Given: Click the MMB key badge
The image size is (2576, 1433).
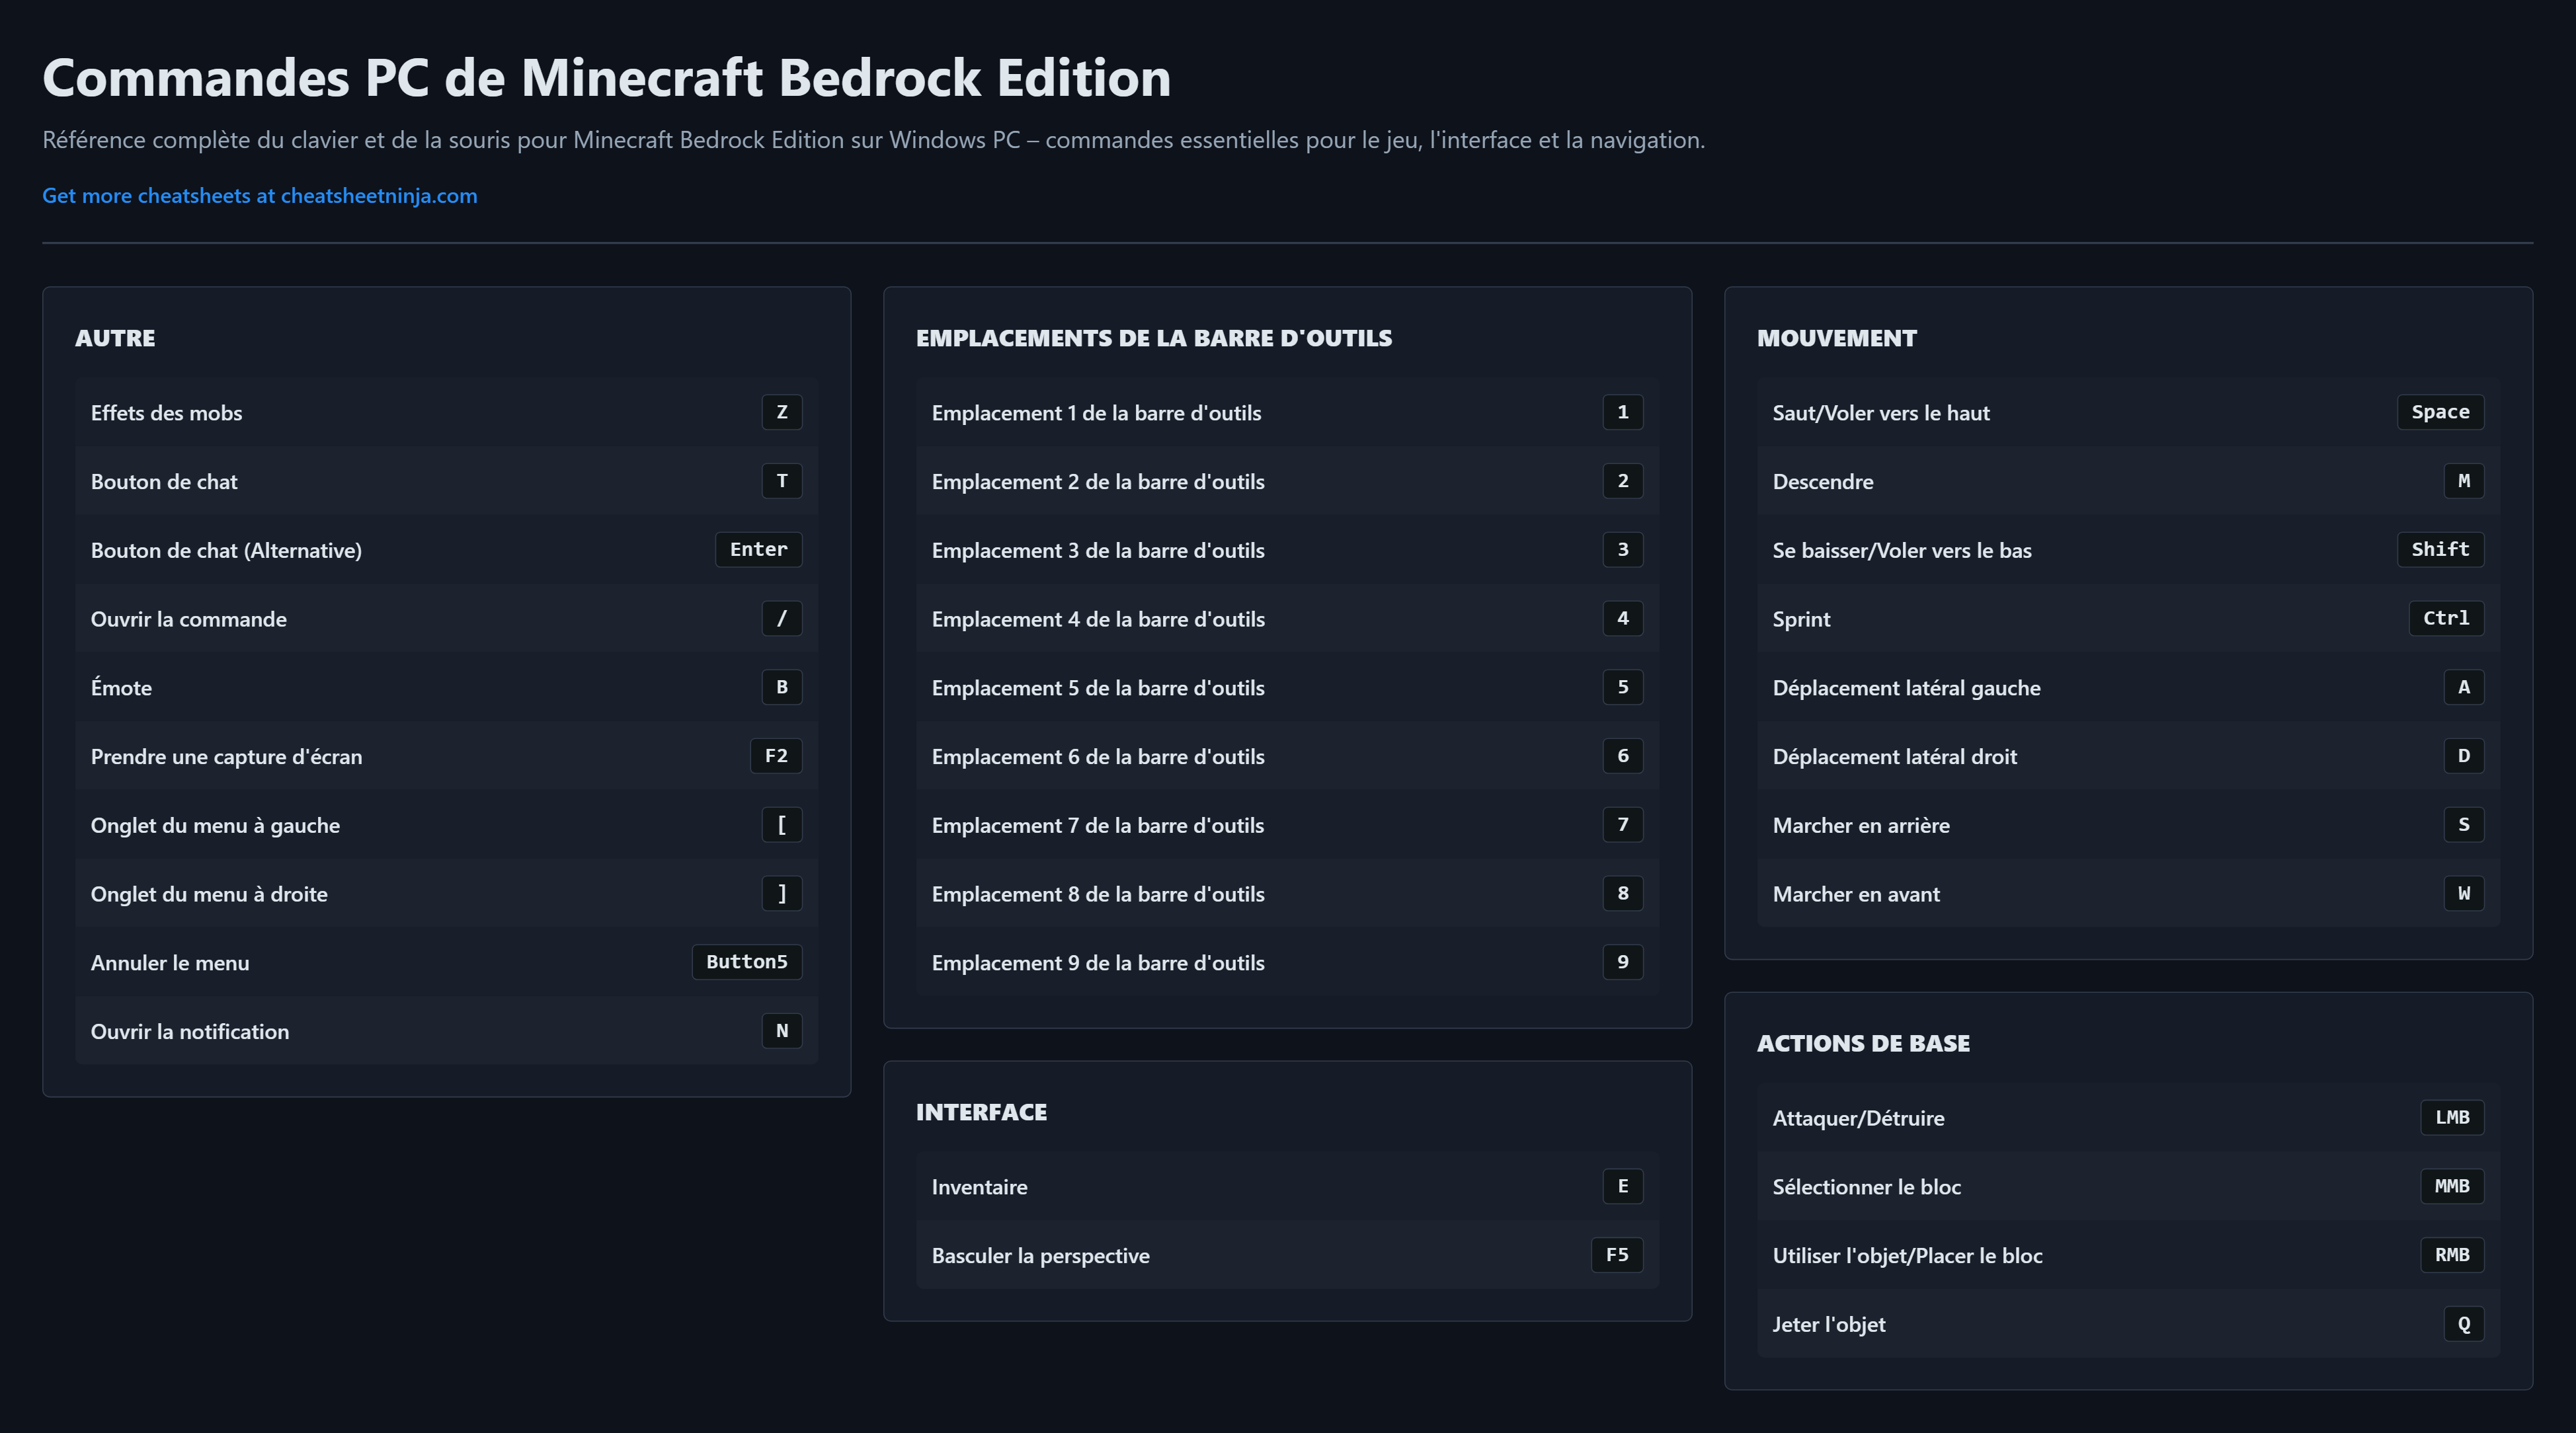Looking at the screenshot, I should (2451, 1186).
